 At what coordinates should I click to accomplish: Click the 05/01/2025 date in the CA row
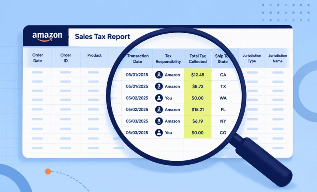[x=137, y=75]
